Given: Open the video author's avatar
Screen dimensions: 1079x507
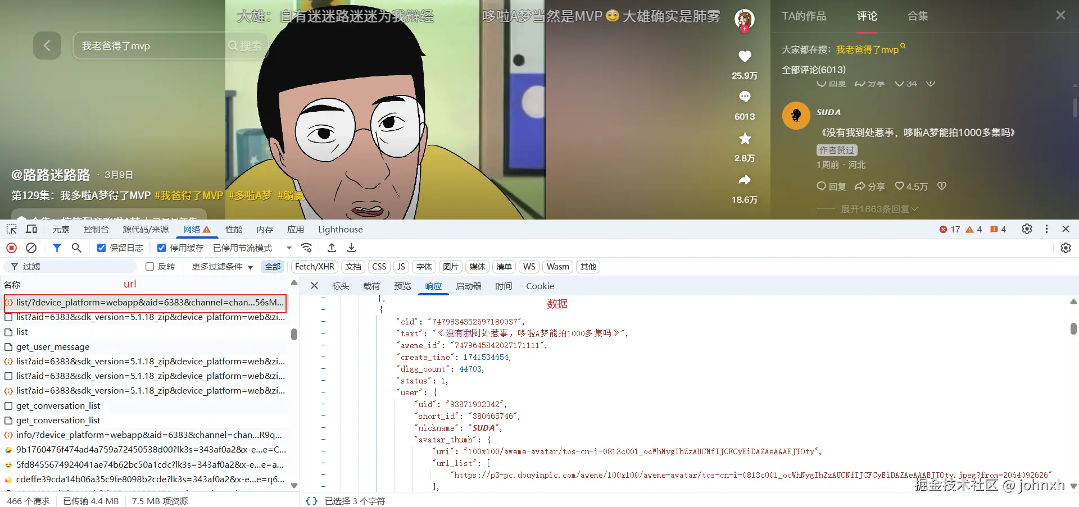Looking at the screenshot, I should [745, 19].
